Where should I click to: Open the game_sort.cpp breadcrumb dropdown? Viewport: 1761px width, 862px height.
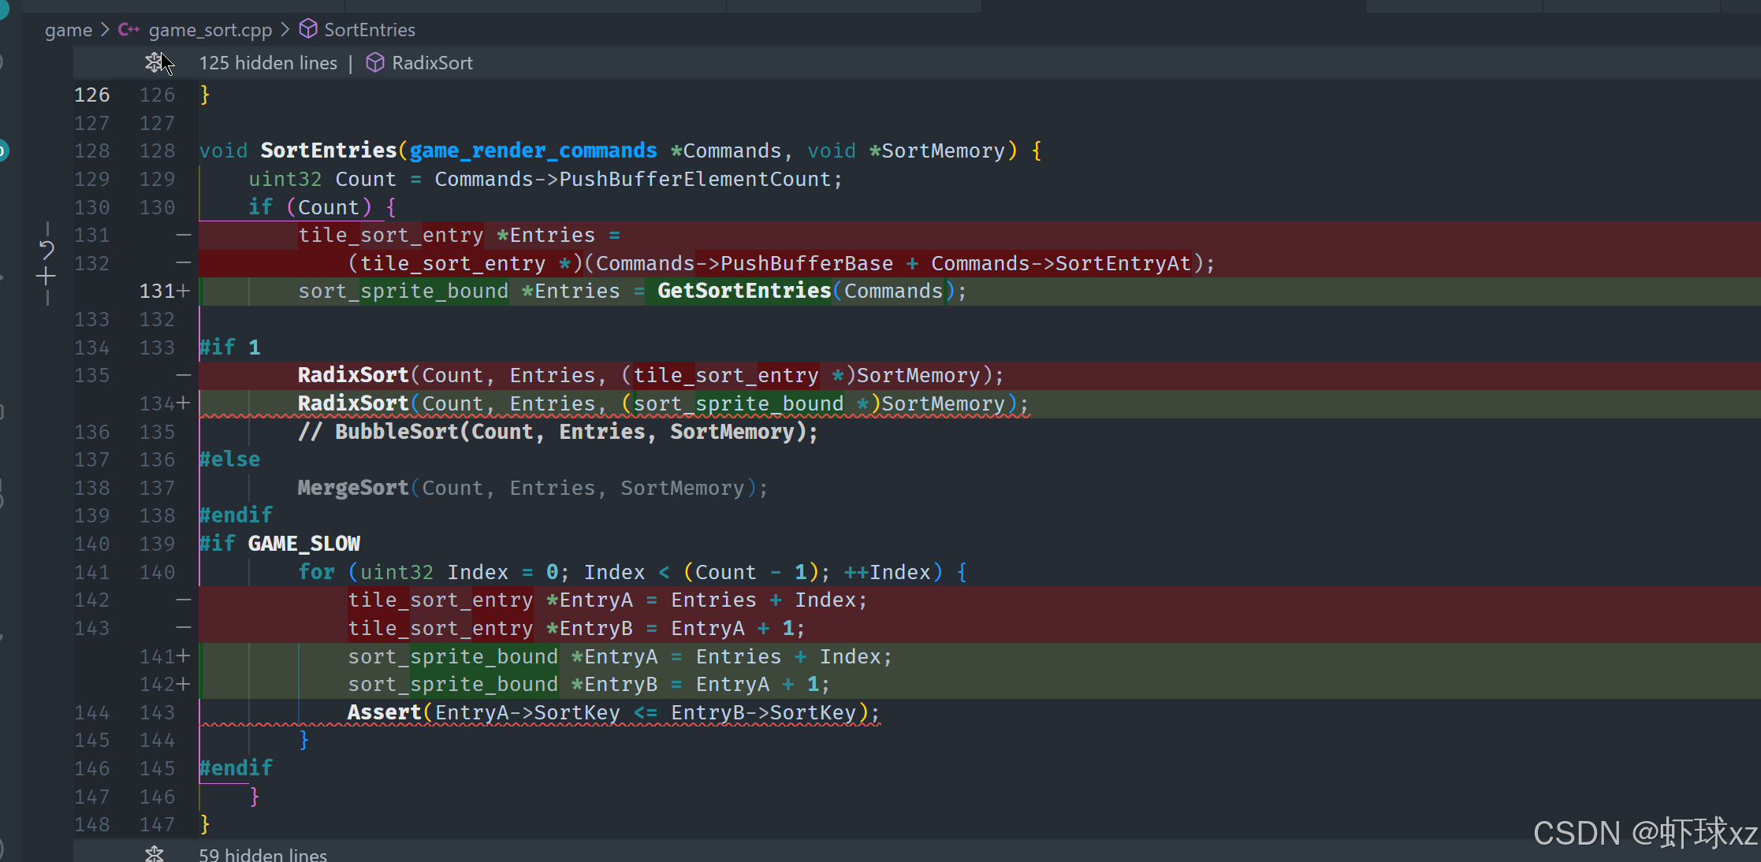click(x=210, y=30)
